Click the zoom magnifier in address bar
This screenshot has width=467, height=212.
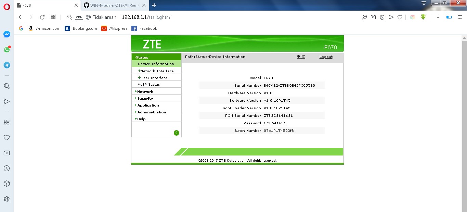[364, 17]
